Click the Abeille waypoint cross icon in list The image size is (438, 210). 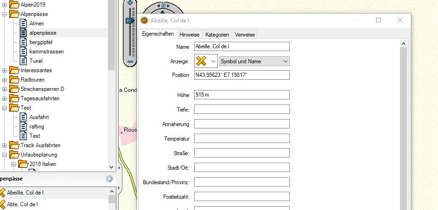2,192
